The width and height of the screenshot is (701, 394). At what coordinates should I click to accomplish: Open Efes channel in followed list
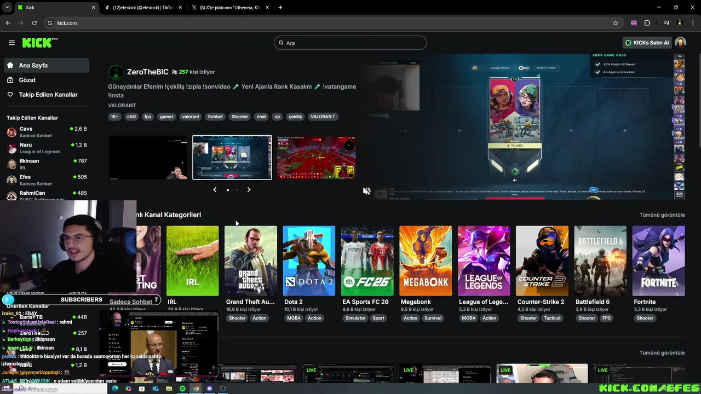(x=47, y=180)
